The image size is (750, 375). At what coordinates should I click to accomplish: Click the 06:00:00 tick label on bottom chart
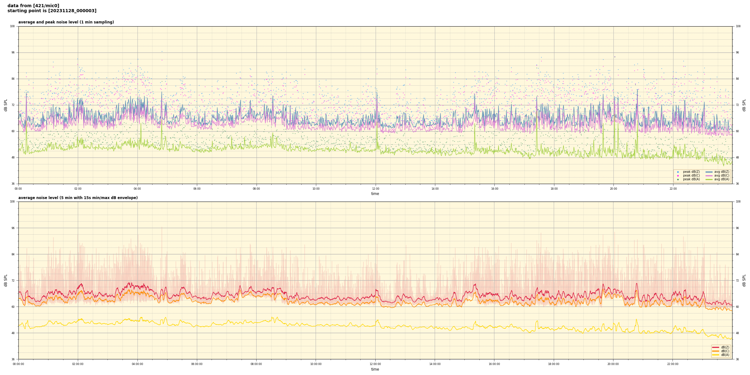pos(197,364)
